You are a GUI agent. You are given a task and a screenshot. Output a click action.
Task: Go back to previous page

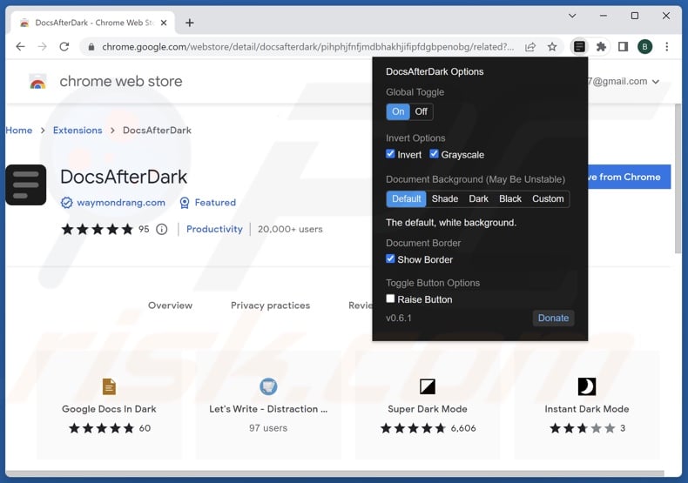click(x=20, y=46)
